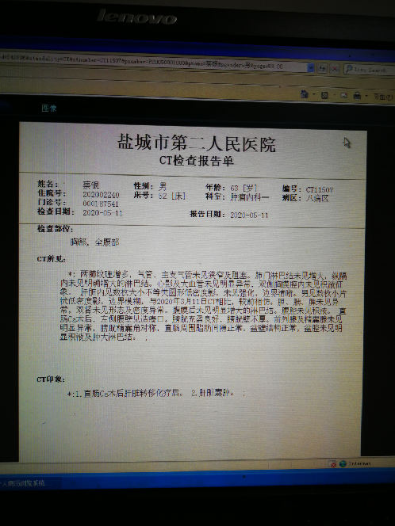This screenshot has height=526, width=395.
Task: Click the RSS feeds icon
Action: tap(324, 95)
